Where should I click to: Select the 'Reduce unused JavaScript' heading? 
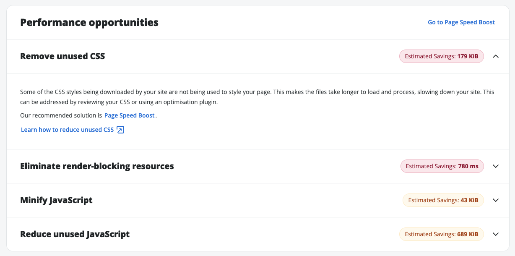(75, 234)
